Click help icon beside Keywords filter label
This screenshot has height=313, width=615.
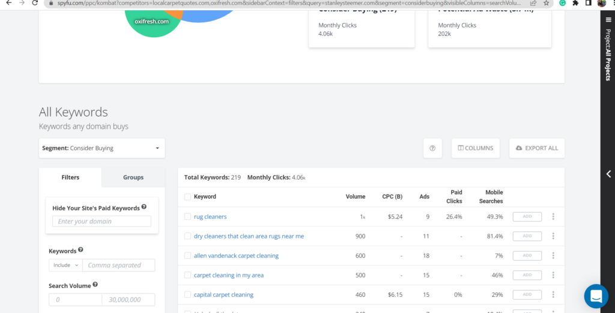pos(80,251)
